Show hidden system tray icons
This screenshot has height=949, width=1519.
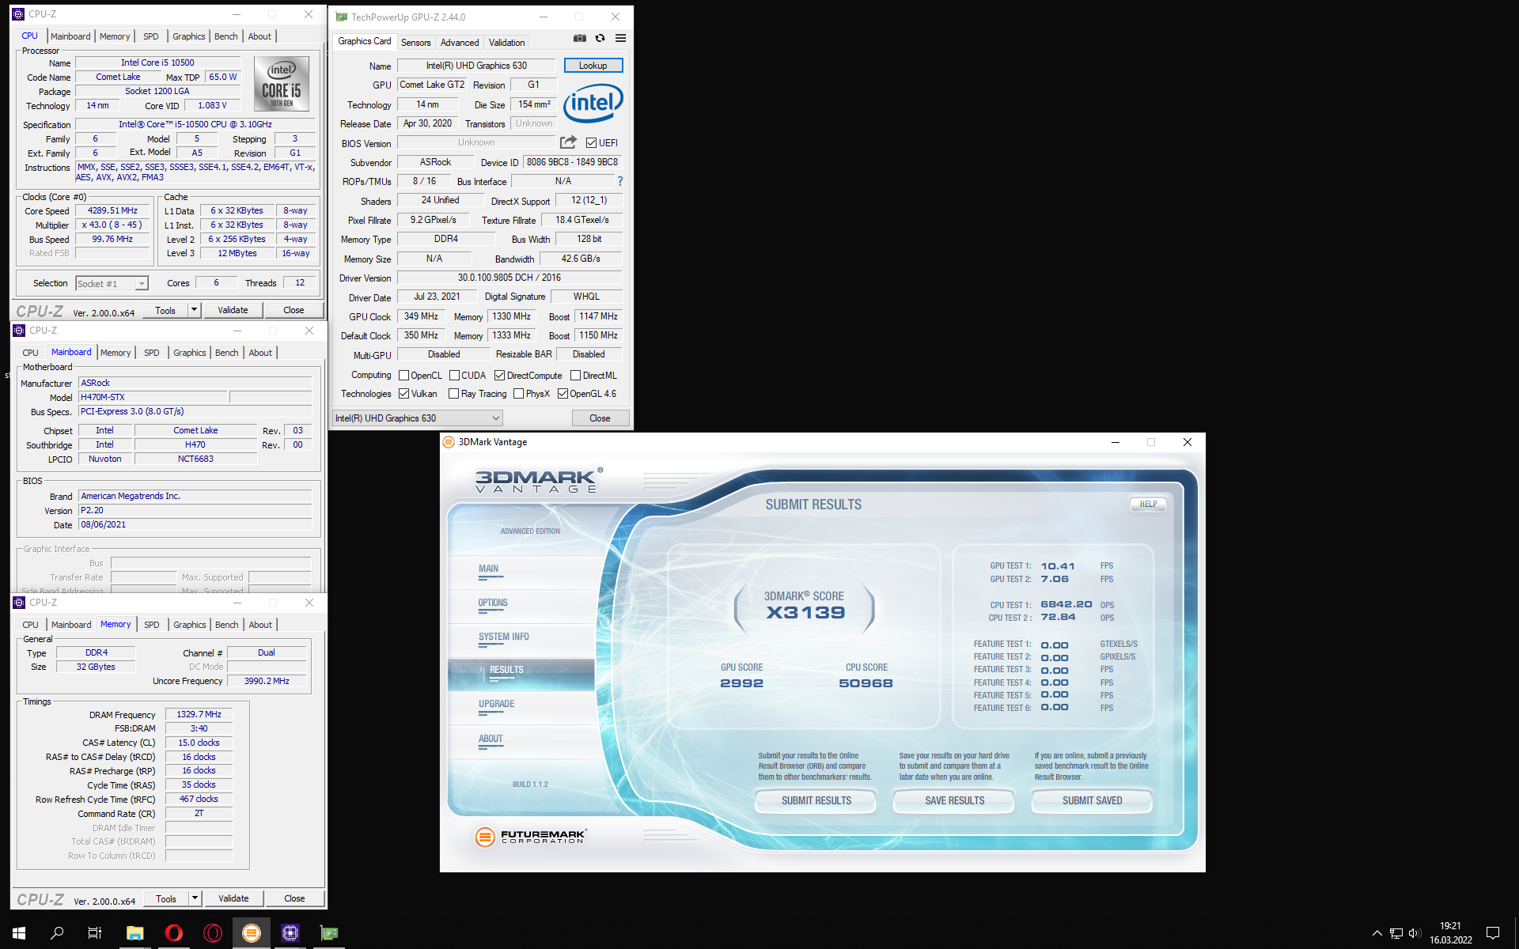point(1377,933)
